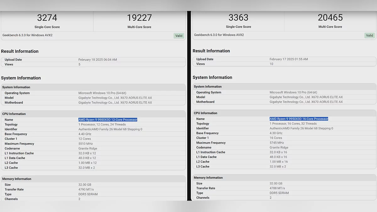Select single-core score 3274
Screen dimensions: 377x212
(47, 17)
